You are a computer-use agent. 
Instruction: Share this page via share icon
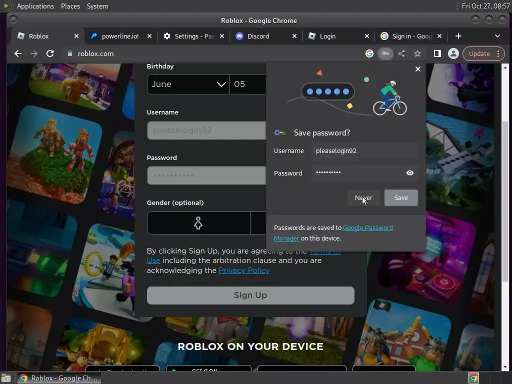click(401, 53)
